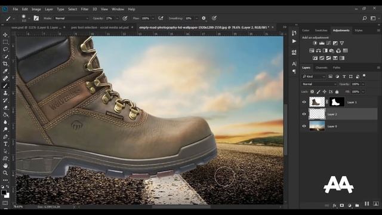
Task: Open the Window menu
Action: (118, 10)
